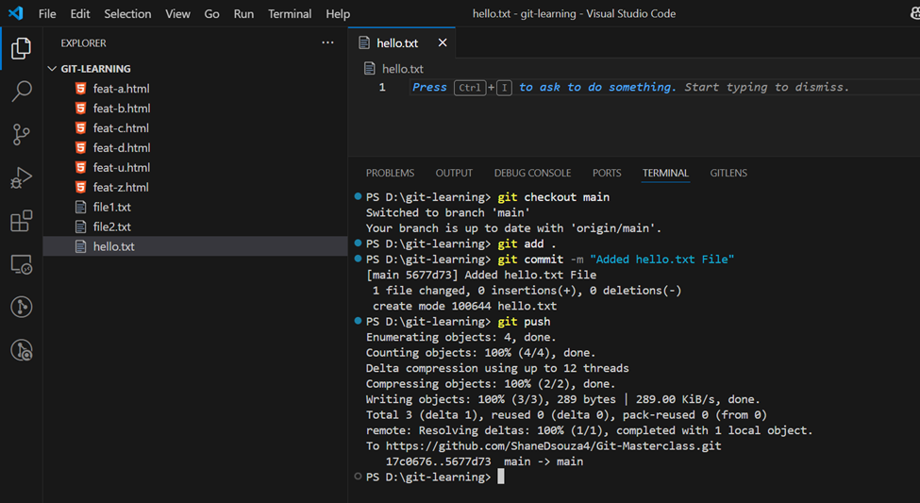Switch to the DEBUG CONSOLE tab
This screenshot has height=503, width=920.
point(532,173)
